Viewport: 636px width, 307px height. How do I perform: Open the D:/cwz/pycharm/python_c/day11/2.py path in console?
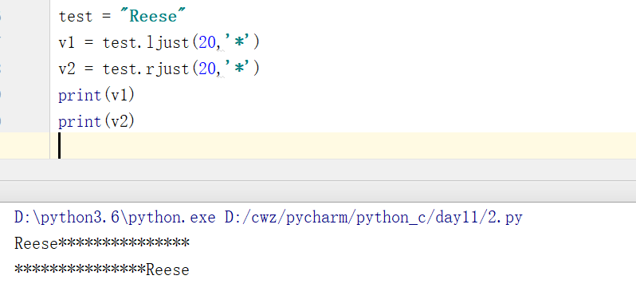point(374,218)
